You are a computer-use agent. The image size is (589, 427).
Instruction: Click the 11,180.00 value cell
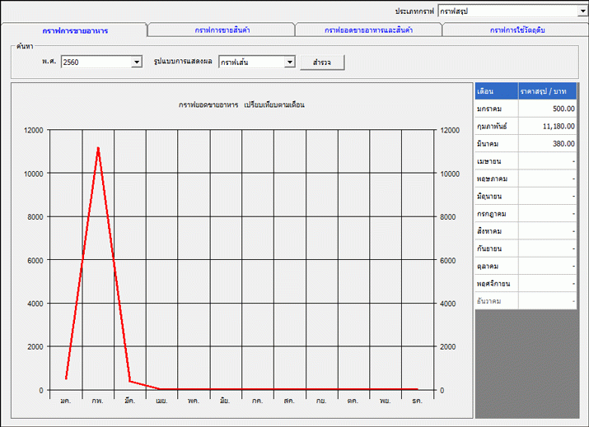coord(547,127)
